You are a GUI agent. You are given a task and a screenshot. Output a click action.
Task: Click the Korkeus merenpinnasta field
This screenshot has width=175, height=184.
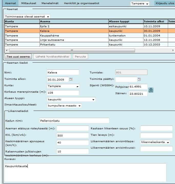click(63, 93)
